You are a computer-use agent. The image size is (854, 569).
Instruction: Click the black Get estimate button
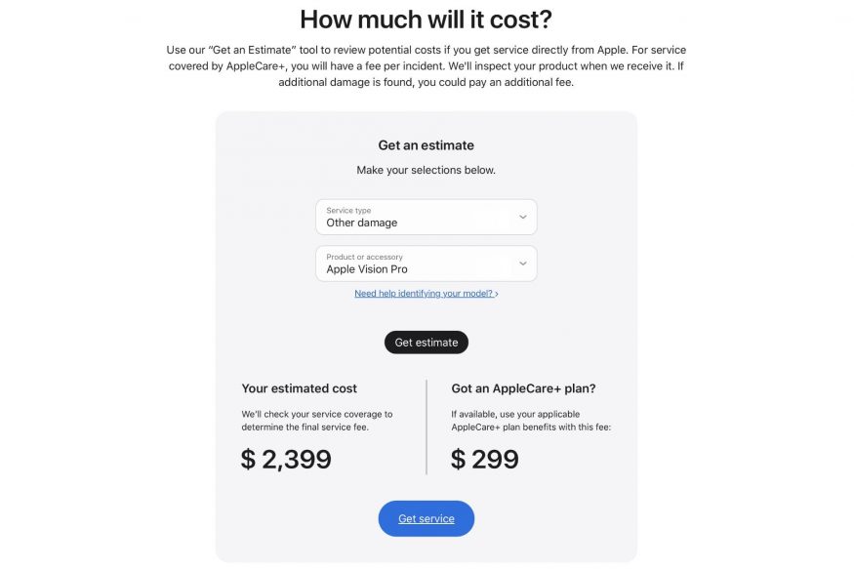[x=426, y=343]
